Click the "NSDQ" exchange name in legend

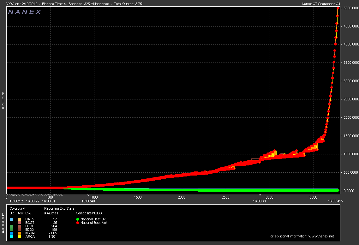click(30, 233)
